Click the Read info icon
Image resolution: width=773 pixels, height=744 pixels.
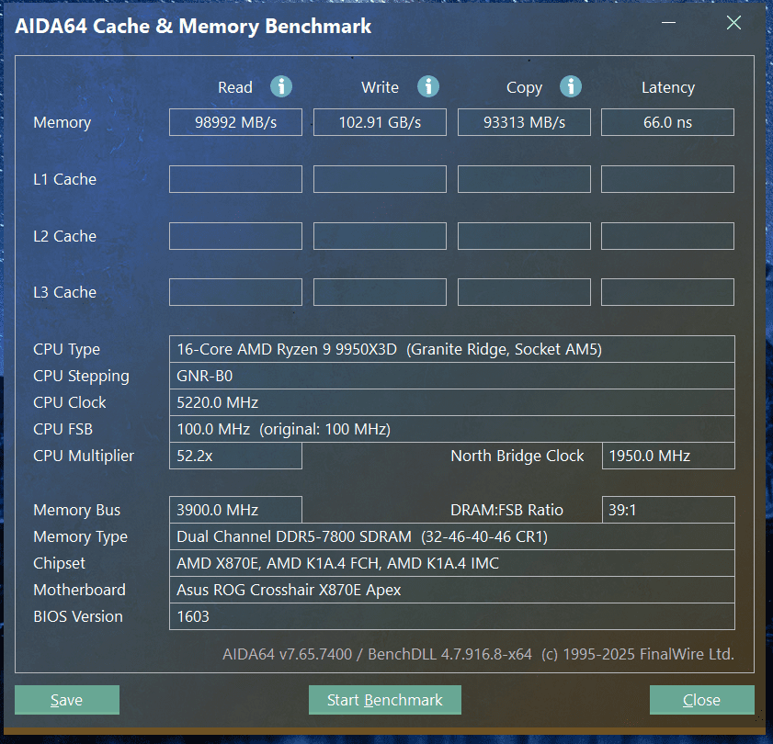(281, 86)
